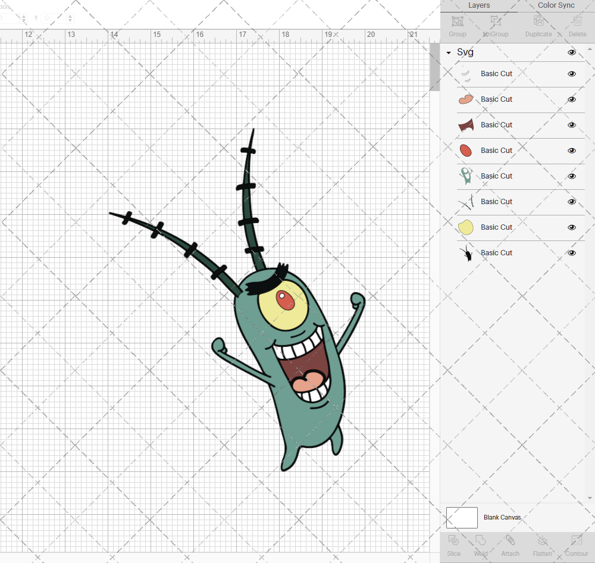This screenshot has width=595, height=563.
Task: Hide the antennae Basic Cut layer
Action: click(x=571, y=202)
